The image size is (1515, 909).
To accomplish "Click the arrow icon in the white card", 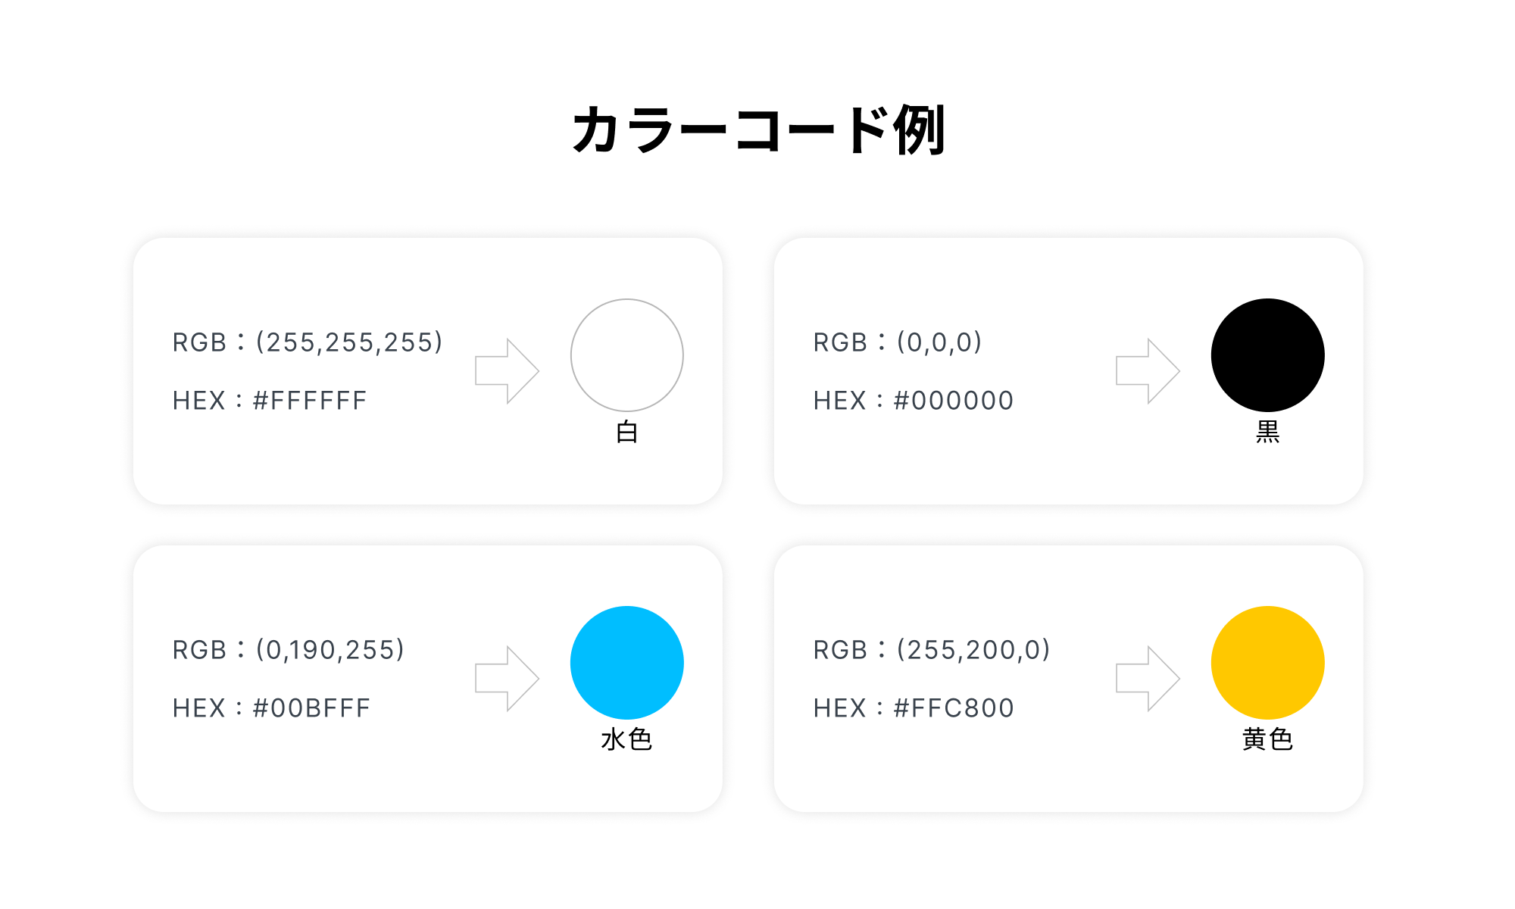I will click(507, 371).
